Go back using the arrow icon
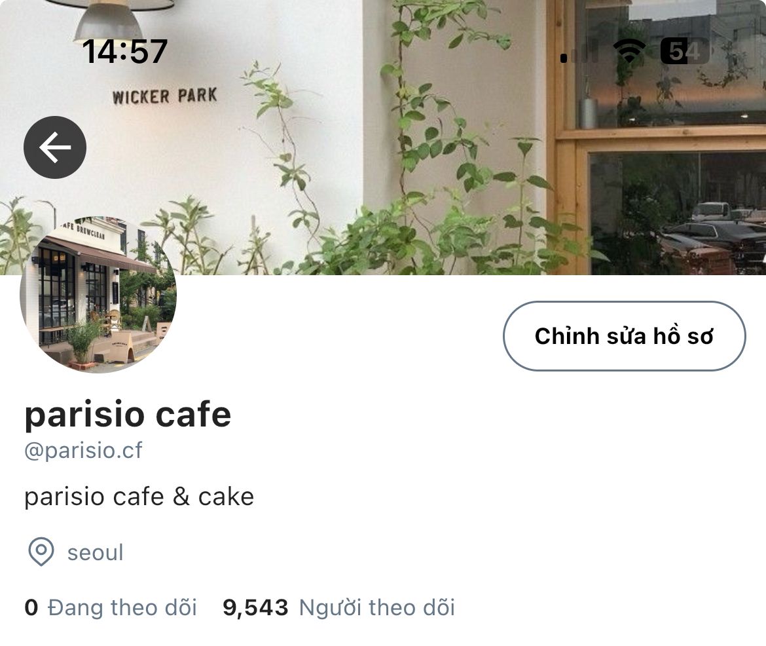This screenshot has width=766, height=646. [x=55, y=147]
